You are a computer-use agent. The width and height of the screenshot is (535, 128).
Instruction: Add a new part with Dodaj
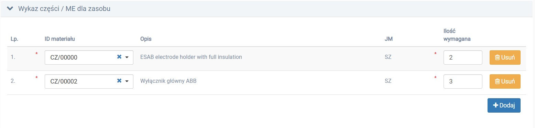(x=504, y=105)
